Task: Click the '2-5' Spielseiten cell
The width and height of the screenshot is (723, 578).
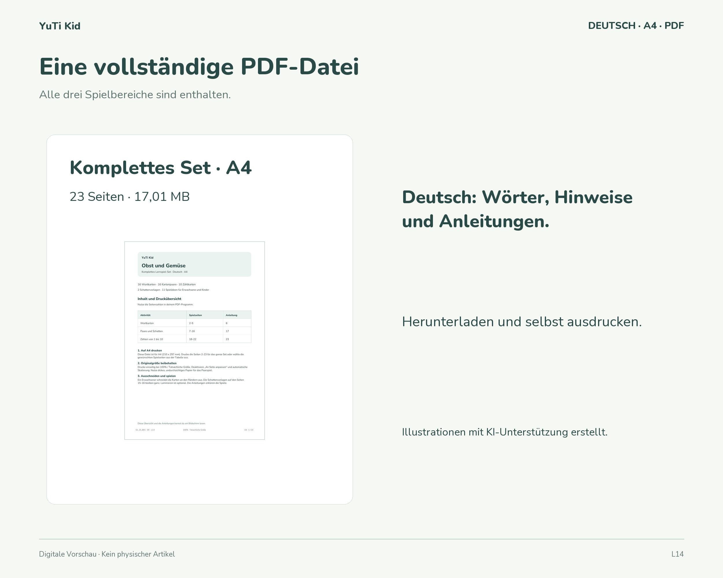Action: coord(191,323)
